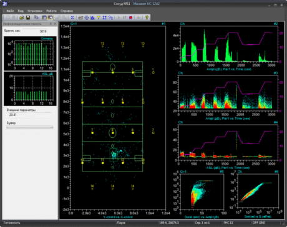Click the yellow filter funnel icon
Screen dimensions: 287x227
[x=99, y=17]
